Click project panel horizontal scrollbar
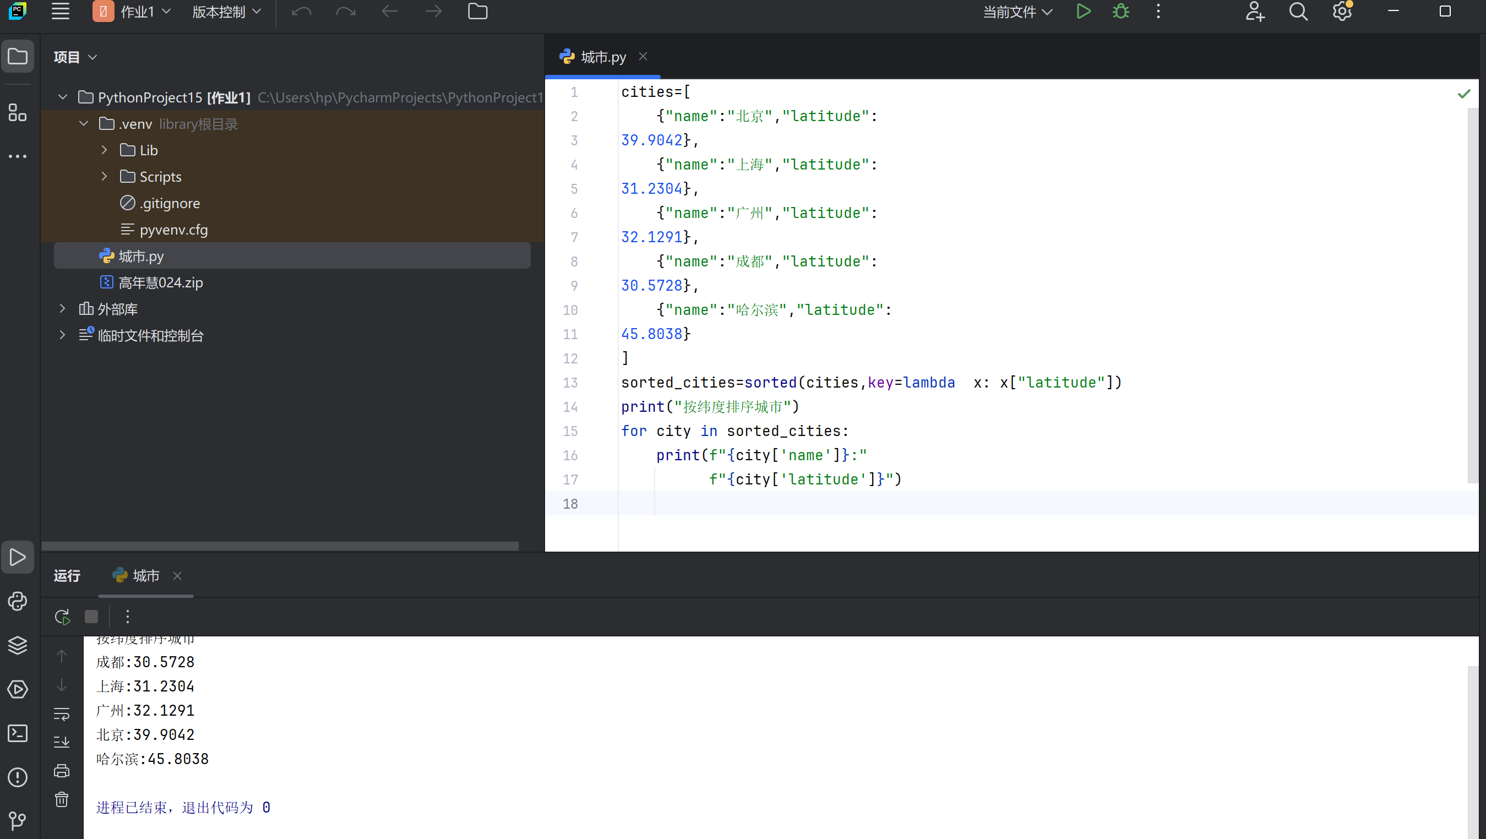1486x839 pixels. [x=280, y=545]
